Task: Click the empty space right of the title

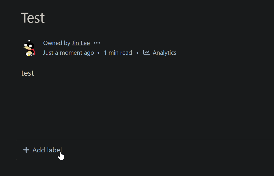Action: 157,18
